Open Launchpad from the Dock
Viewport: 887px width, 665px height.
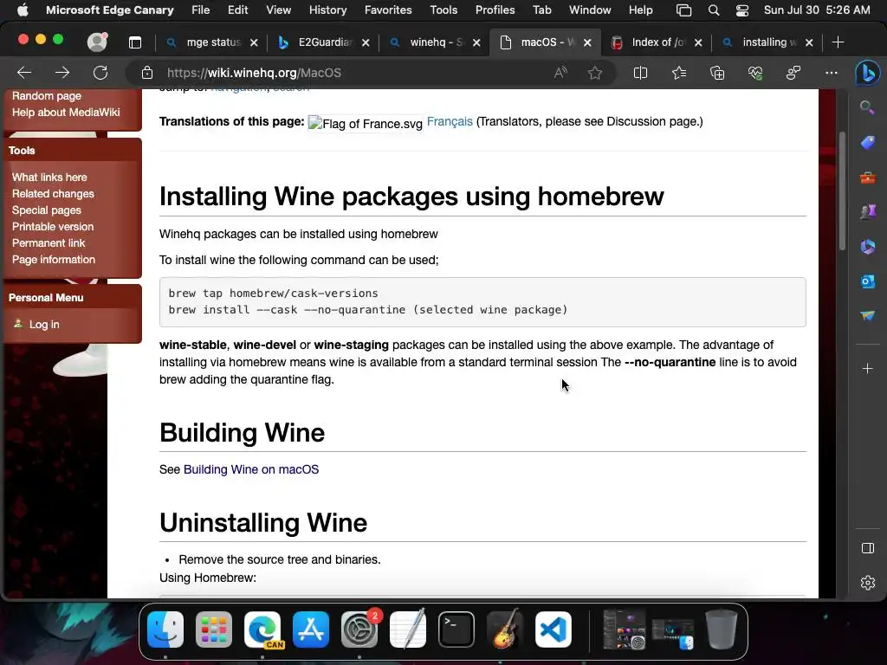214,629
